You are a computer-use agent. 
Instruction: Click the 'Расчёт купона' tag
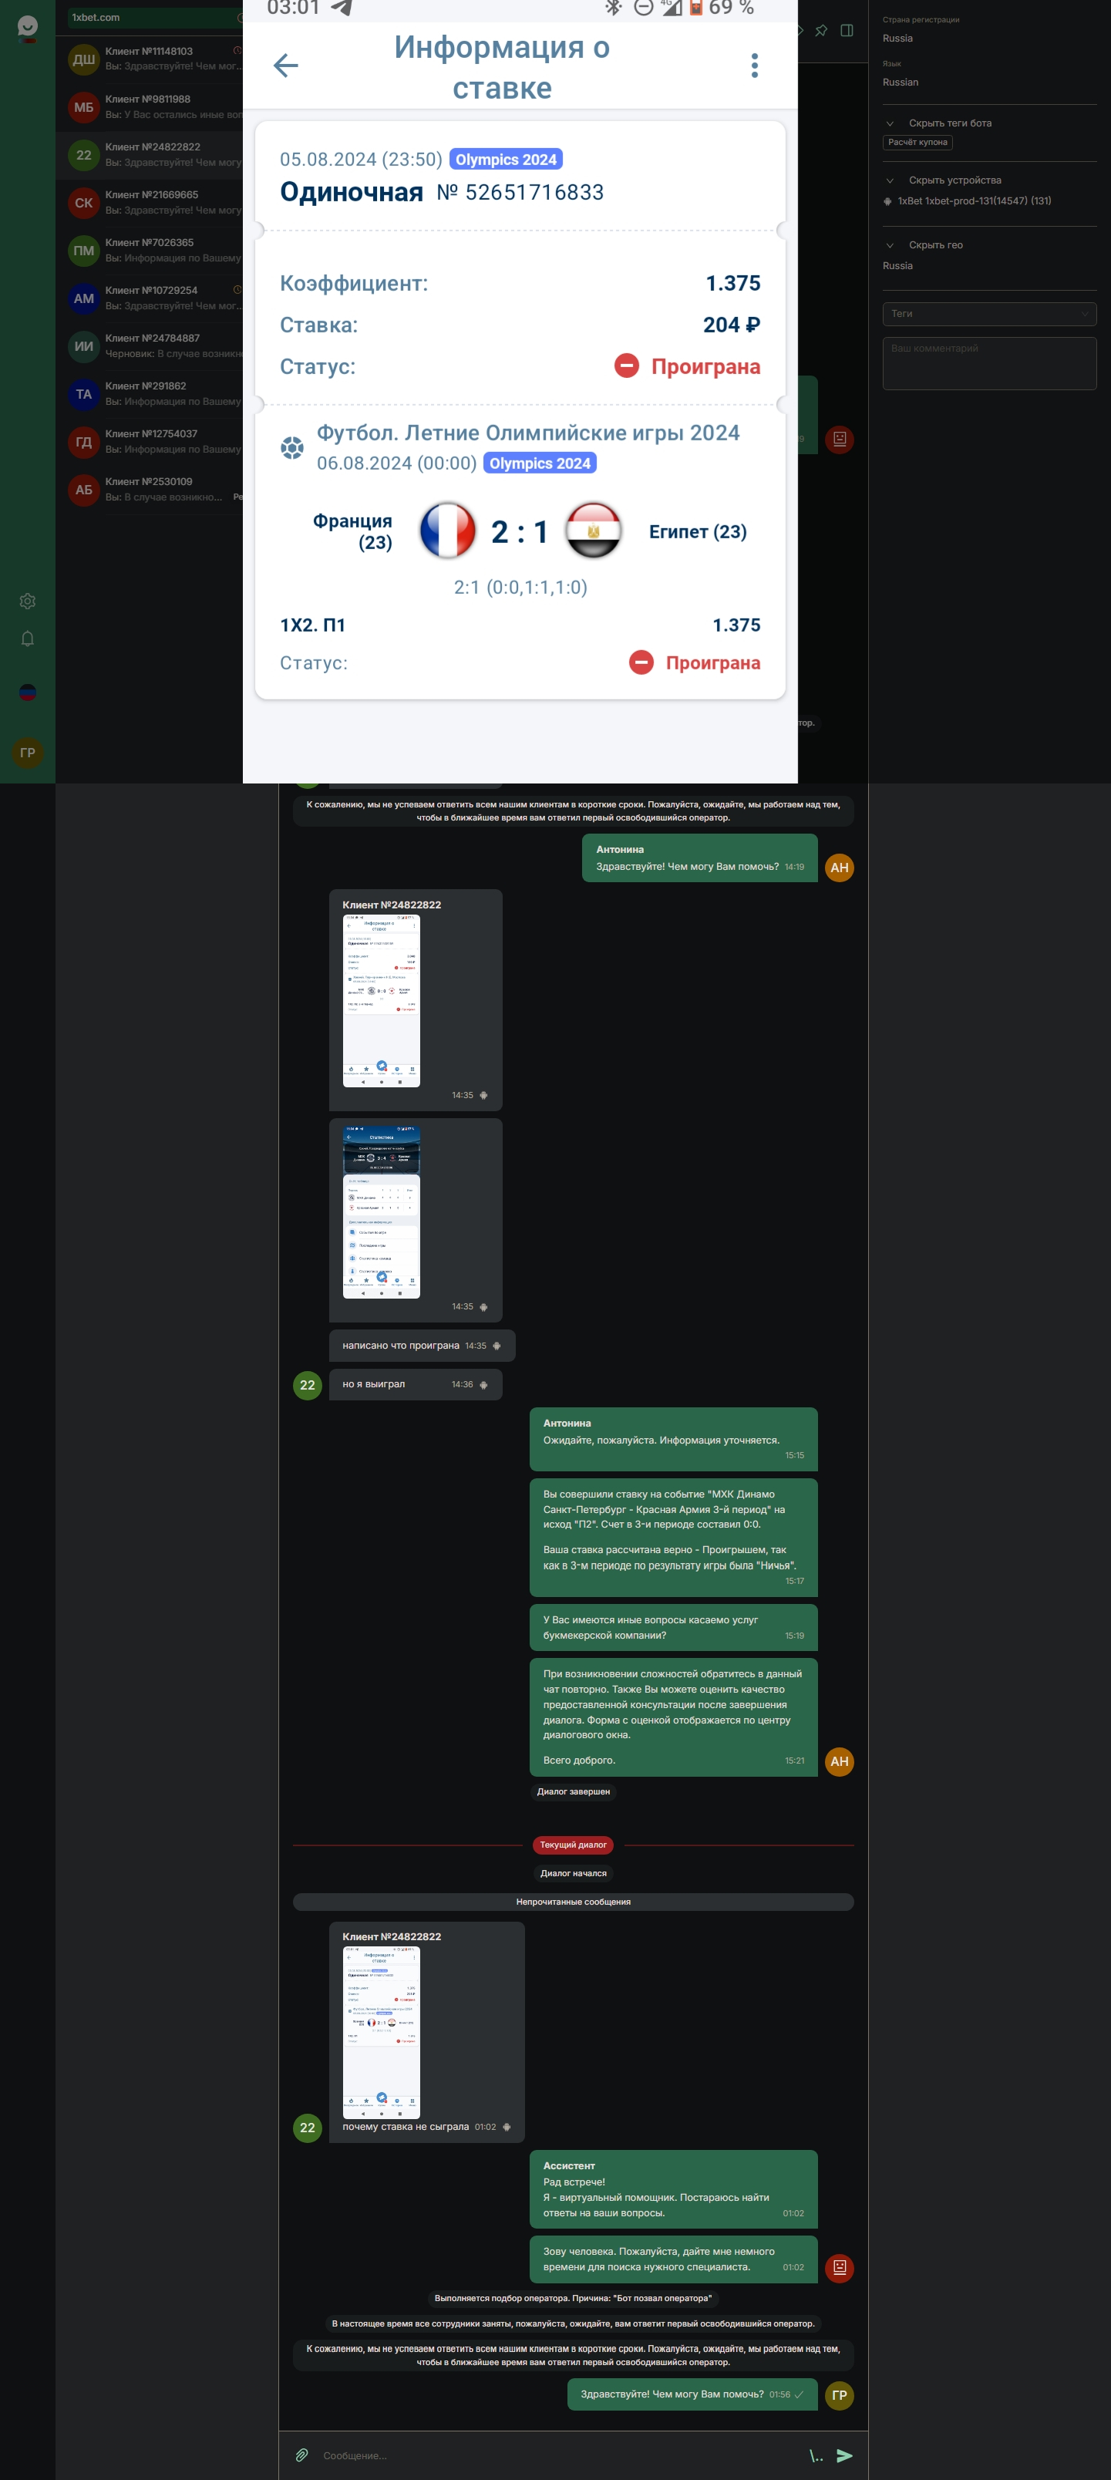click(917, 143)
